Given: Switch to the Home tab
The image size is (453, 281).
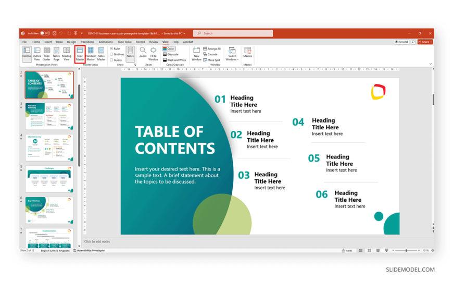Looking at the screenshot, I should click(36, 42).
